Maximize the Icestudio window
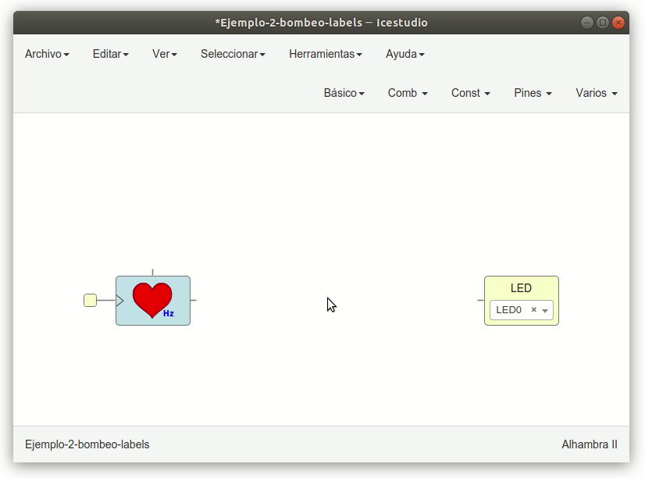 [x=603, y=23]
